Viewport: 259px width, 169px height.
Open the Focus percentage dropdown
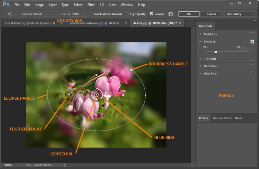tap(85, 14)
